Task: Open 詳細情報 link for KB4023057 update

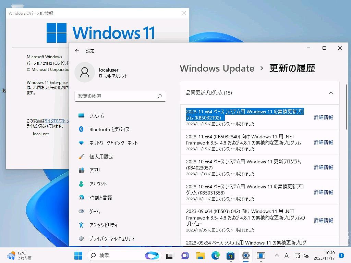Action: point(324,167)
